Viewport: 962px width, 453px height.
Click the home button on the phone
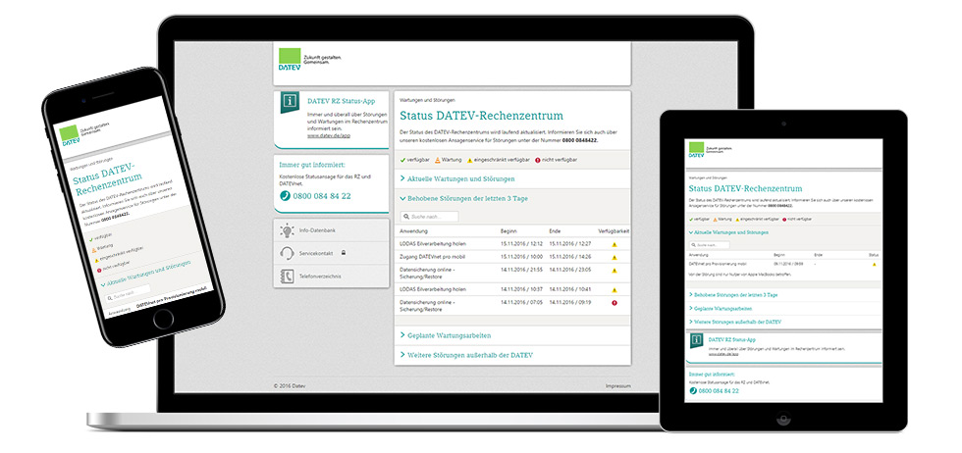pos(163,319)
